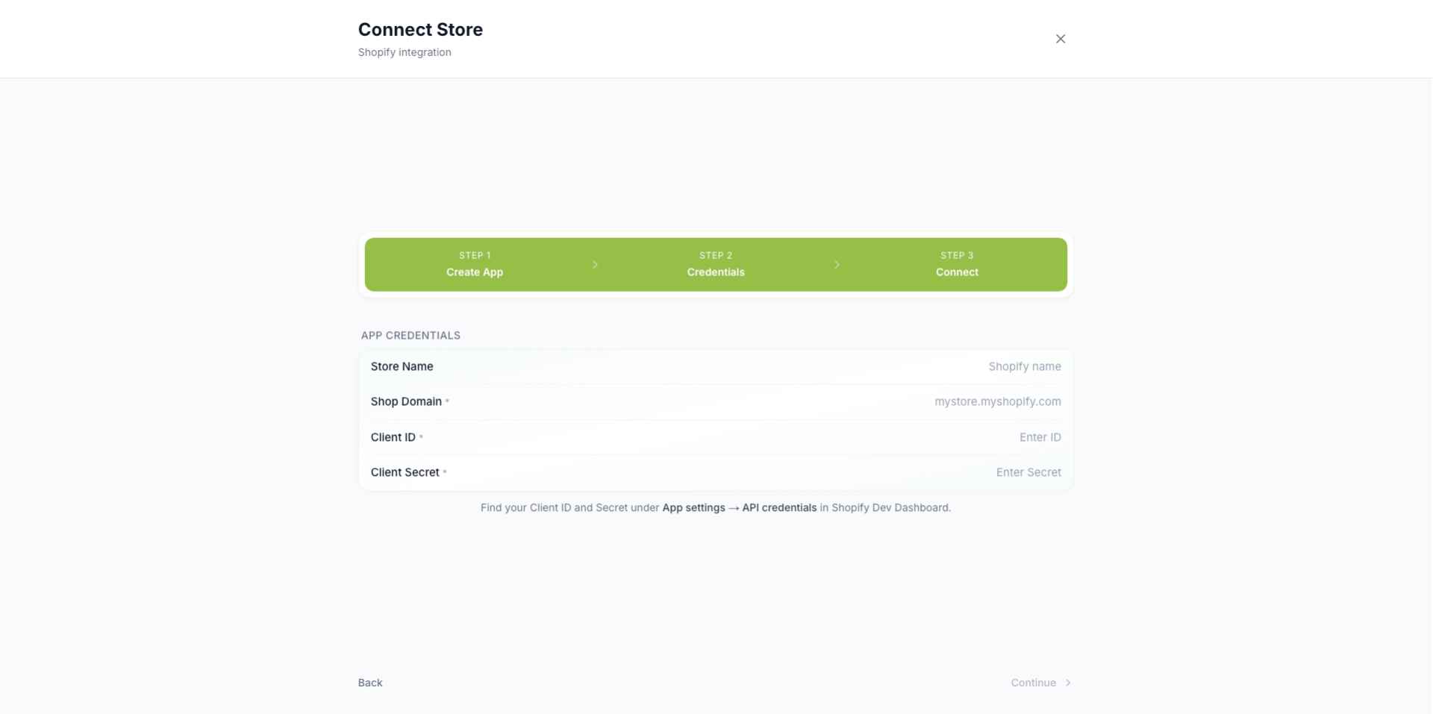Click the chevron after the Credentials step

click(837, 264)
